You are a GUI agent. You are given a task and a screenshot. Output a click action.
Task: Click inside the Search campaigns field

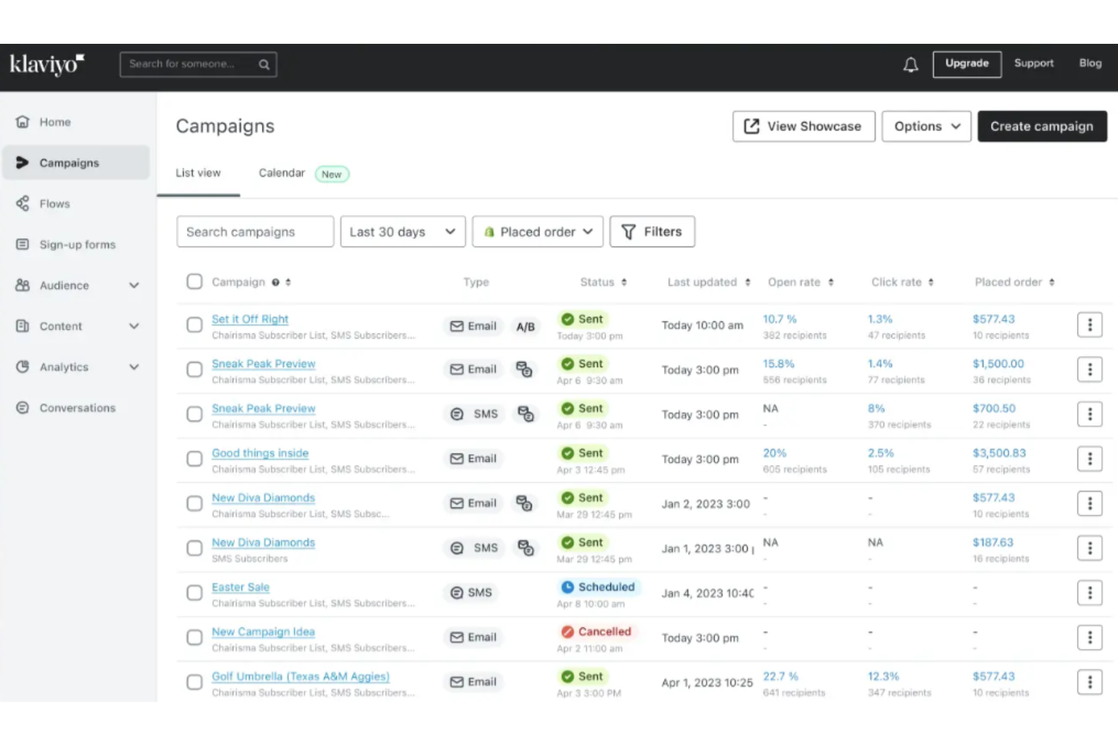tap(255, 231)
